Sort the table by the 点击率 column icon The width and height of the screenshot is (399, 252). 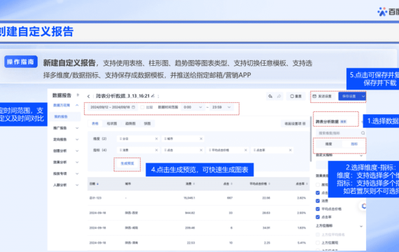point(307,184)
